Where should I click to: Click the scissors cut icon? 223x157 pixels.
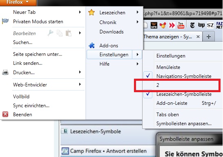50,33
